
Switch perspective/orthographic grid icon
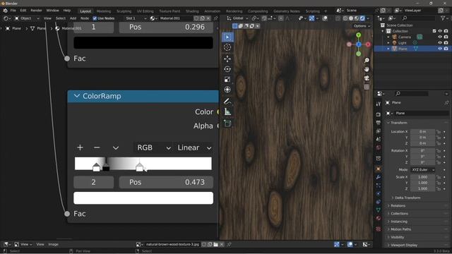pos(367,87)
